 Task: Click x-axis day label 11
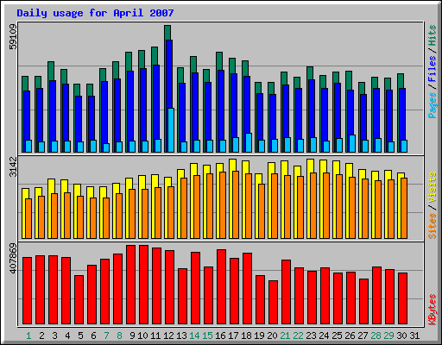tap(155, 336)
